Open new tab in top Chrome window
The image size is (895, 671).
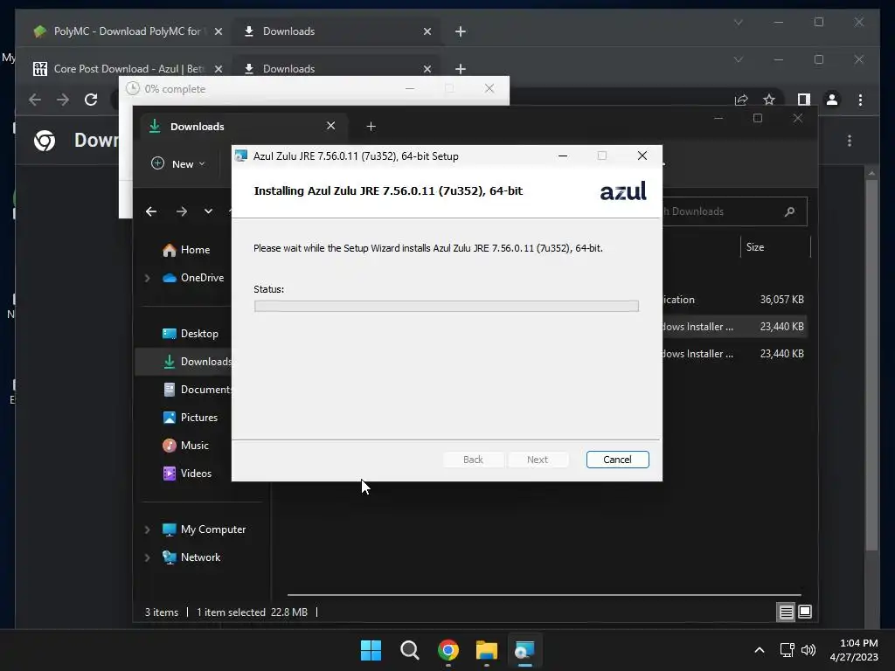[x=461, y=31]
